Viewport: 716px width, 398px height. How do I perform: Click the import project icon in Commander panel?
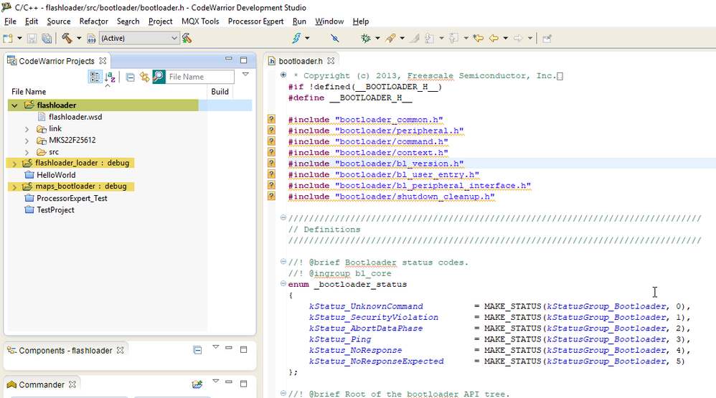coord(197,384)
